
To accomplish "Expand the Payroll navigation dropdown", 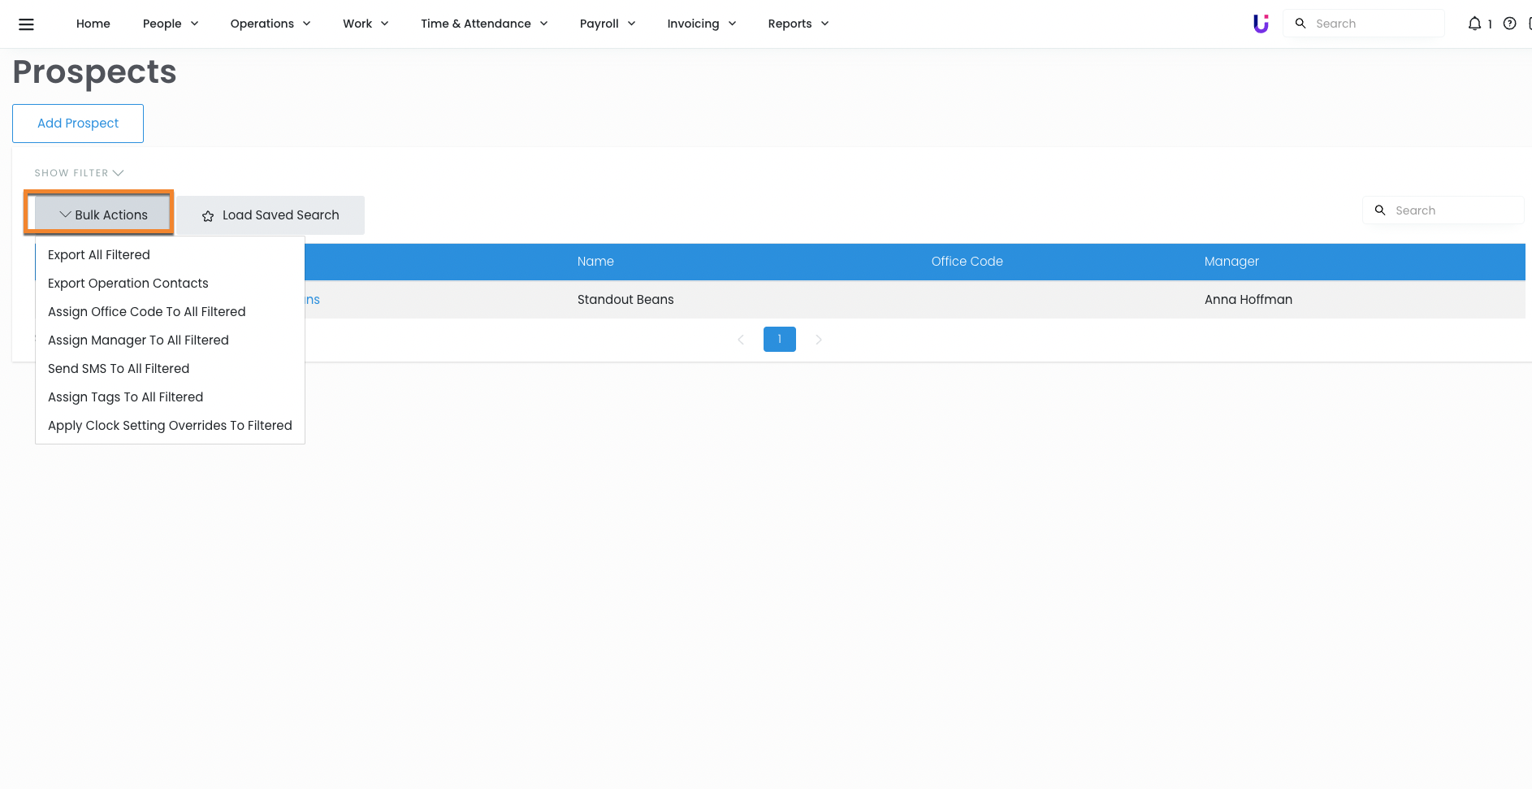I will 607,24.
